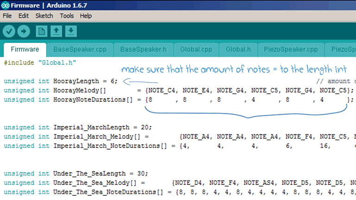Viewport: 356px width, 200px height.
Task: Open the Sketch menu
Action: click(44, 16)
